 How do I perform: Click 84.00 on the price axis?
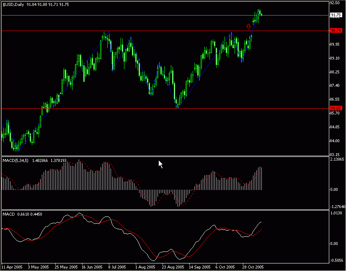335,141
